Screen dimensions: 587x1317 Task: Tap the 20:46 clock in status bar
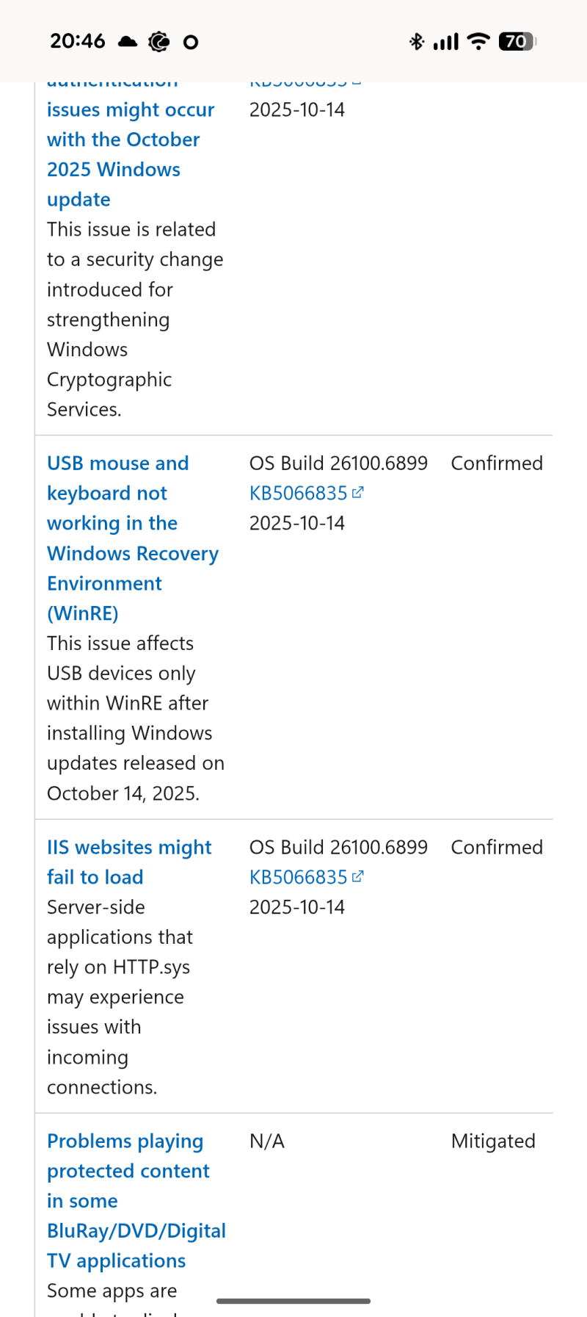(78, 42)
